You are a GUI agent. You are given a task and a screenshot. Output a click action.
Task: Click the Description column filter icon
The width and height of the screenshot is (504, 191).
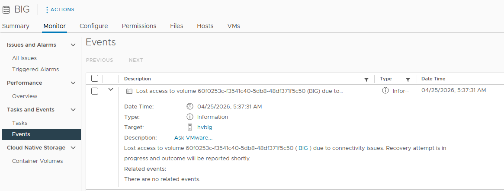tap(366, 80)
